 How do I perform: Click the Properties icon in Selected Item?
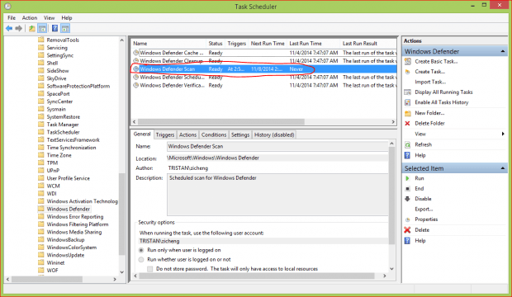click(x=407, y=219)
